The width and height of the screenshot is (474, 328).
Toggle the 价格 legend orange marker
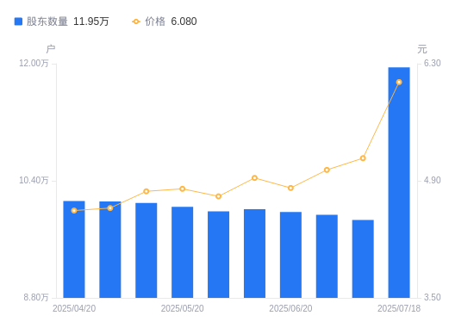coord(136,22)
